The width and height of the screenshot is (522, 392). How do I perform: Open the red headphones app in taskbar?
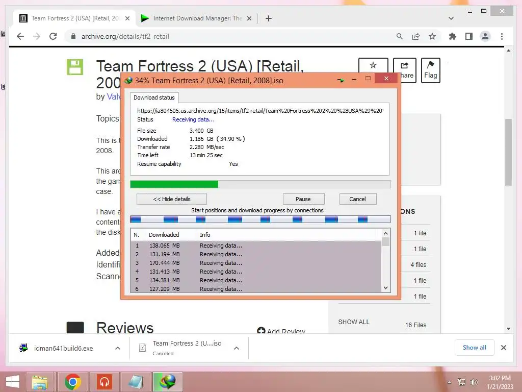pos(104,382)
